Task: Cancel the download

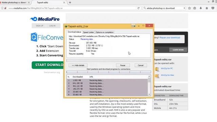Action: pyautogui.click(x=141, y=65)
